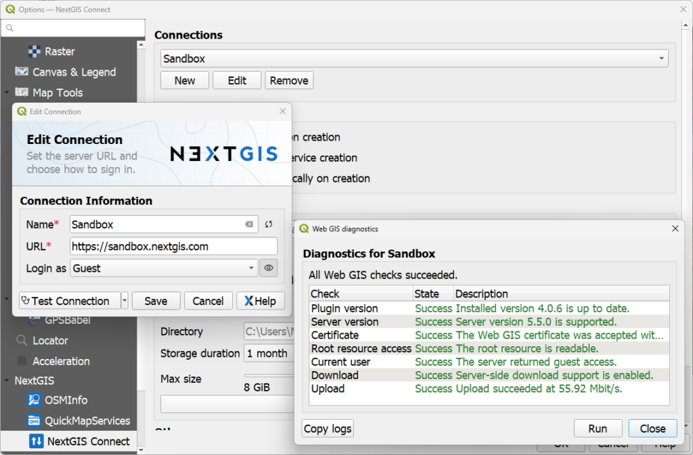Run the Web GIS diagnostics
This screenshot has width=693, height=455.
tap(598, 429)
